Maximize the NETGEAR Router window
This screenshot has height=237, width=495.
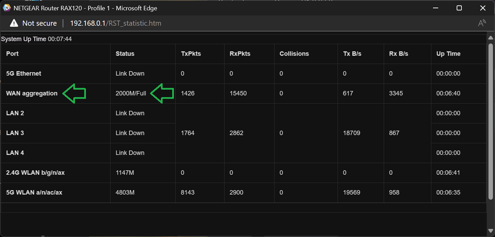tap(459, 8)
